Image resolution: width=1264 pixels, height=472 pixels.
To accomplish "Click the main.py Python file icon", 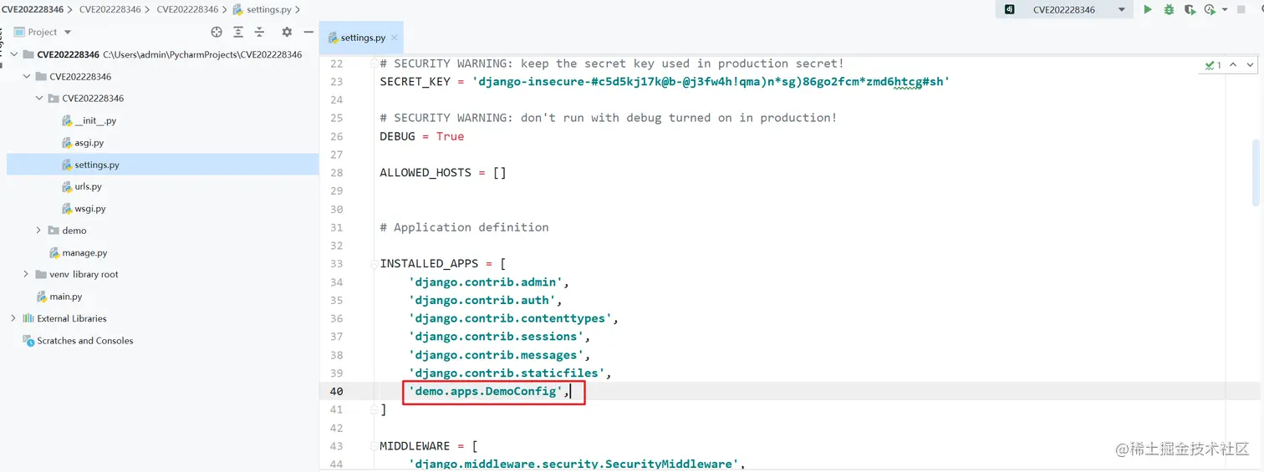I will click(43, 297).
